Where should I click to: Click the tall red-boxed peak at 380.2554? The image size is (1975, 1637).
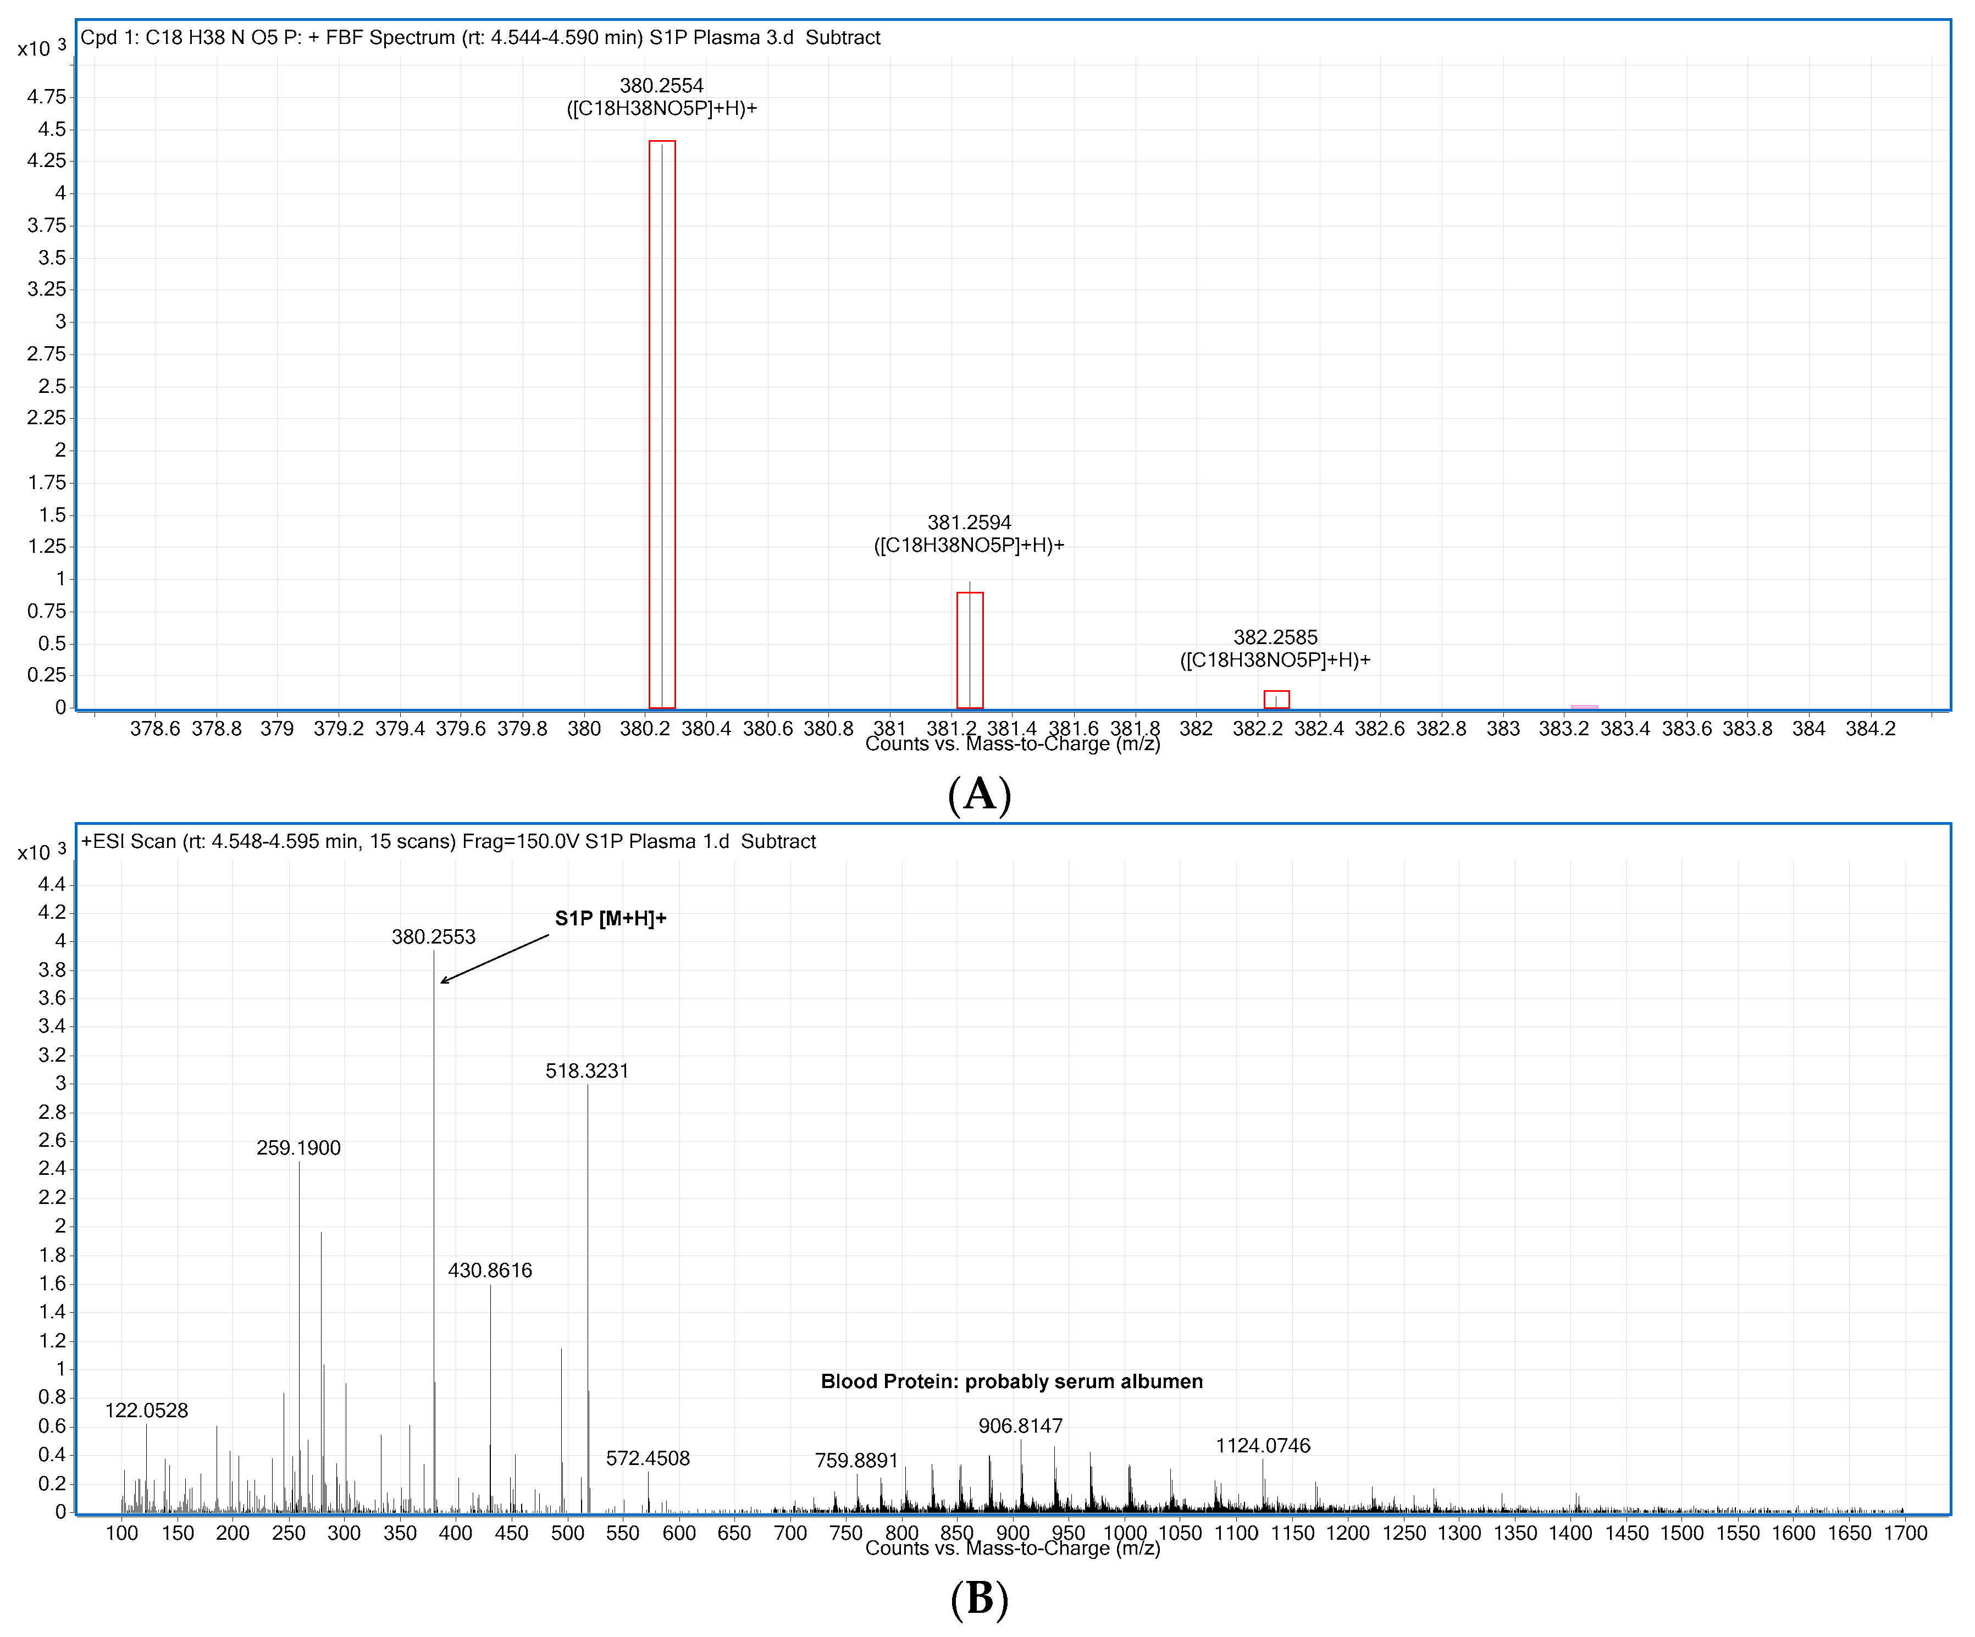tap(662, 424)
